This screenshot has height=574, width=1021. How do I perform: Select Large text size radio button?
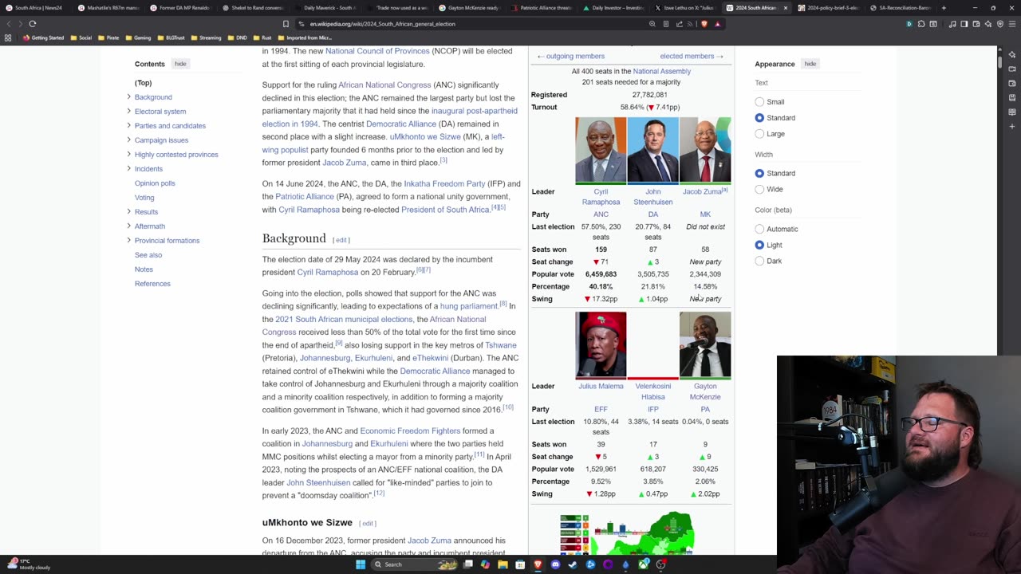coord(759,134)
